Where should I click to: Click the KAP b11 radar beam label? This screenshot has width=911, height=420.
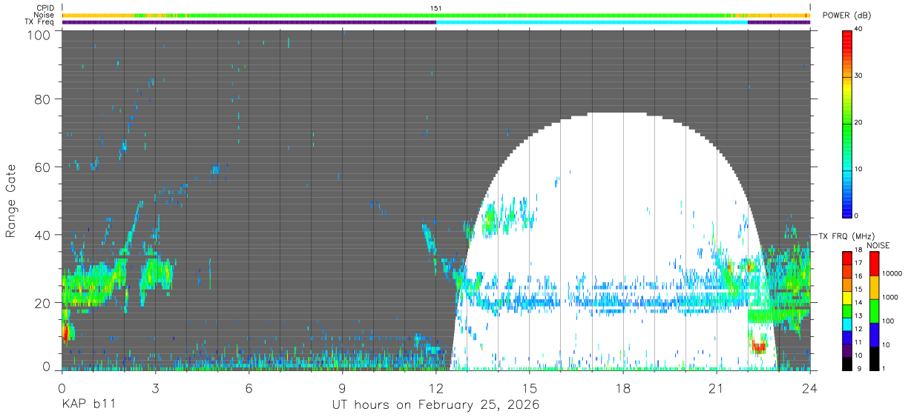pyautogui.click(x=88, y=405)
